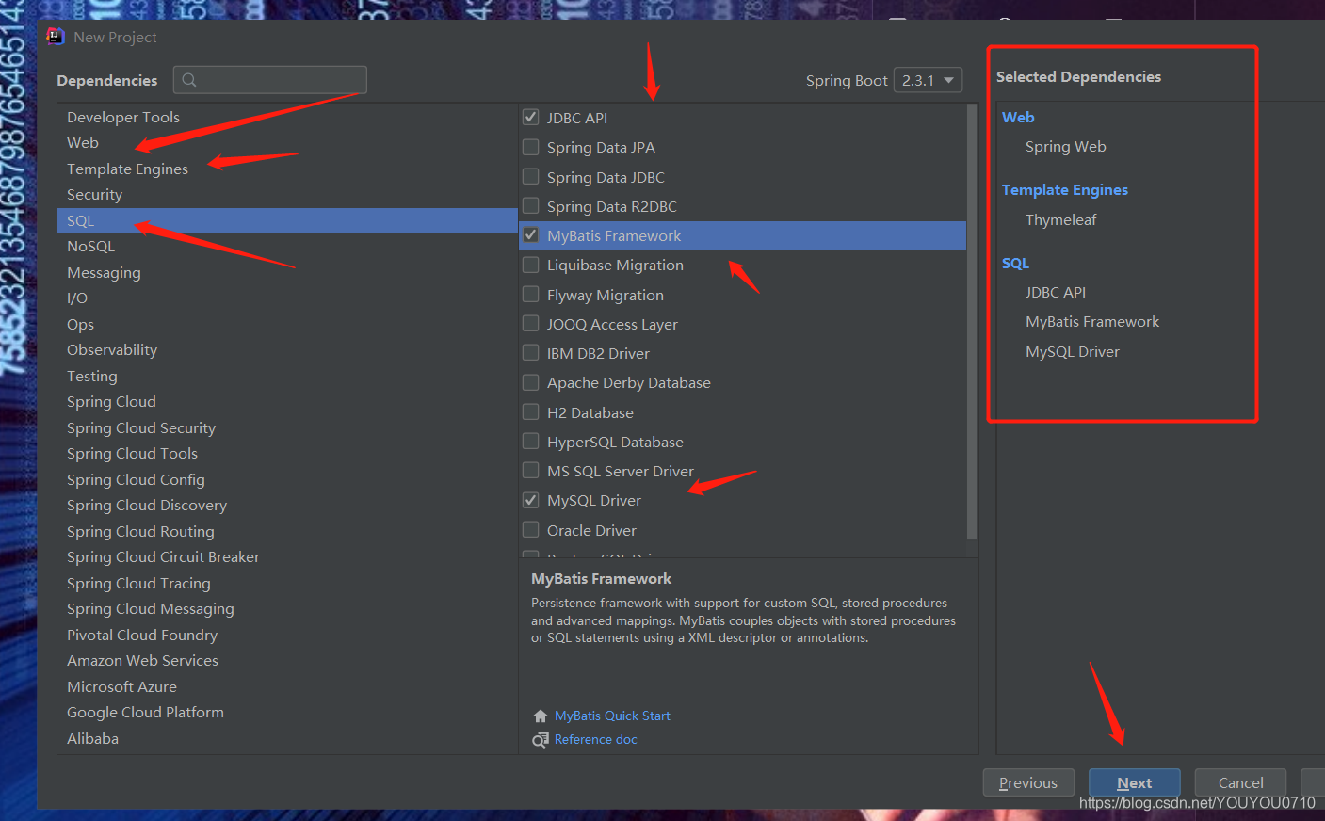Check Apache Derby Database checkbox
Image resolution: width=1325 pixels, height=821 pixels.
point(531,382)
